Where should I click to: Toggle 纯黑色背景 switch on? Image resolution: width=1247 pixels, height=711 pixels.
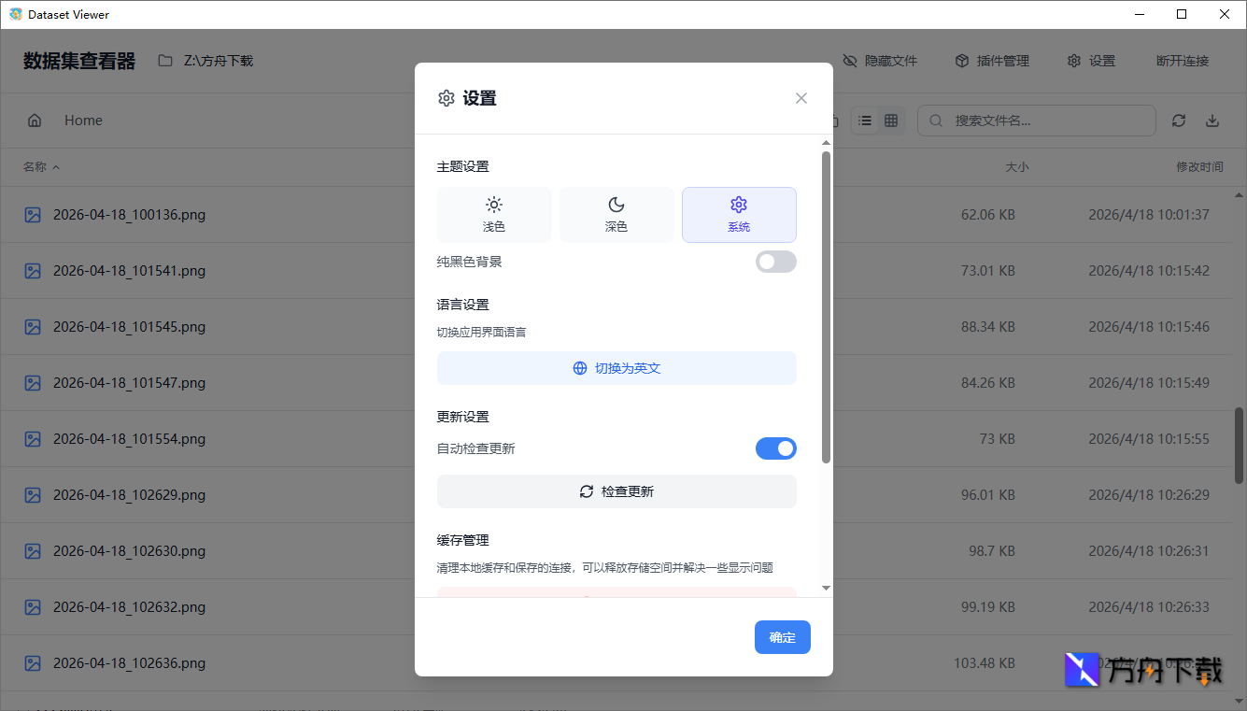[x=776, y=262]
